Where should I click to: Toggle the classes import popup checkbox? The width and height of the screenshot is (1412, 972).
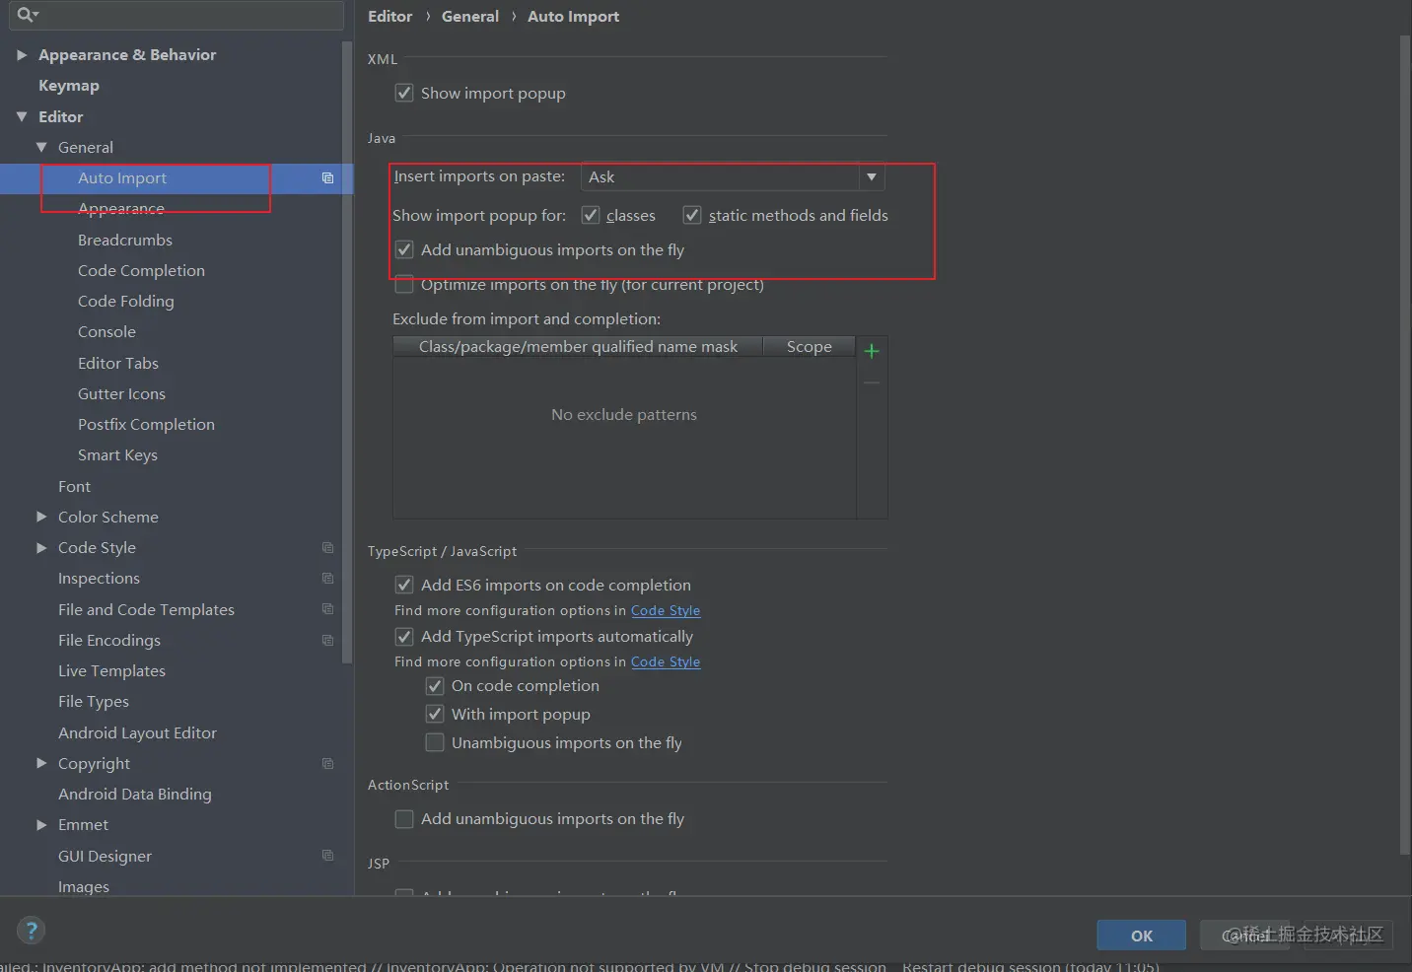[x=591, y=215]
